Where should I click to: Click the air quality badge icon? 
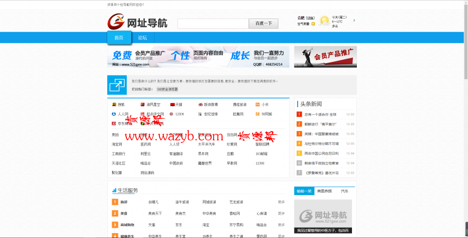(x=313, y=24)
